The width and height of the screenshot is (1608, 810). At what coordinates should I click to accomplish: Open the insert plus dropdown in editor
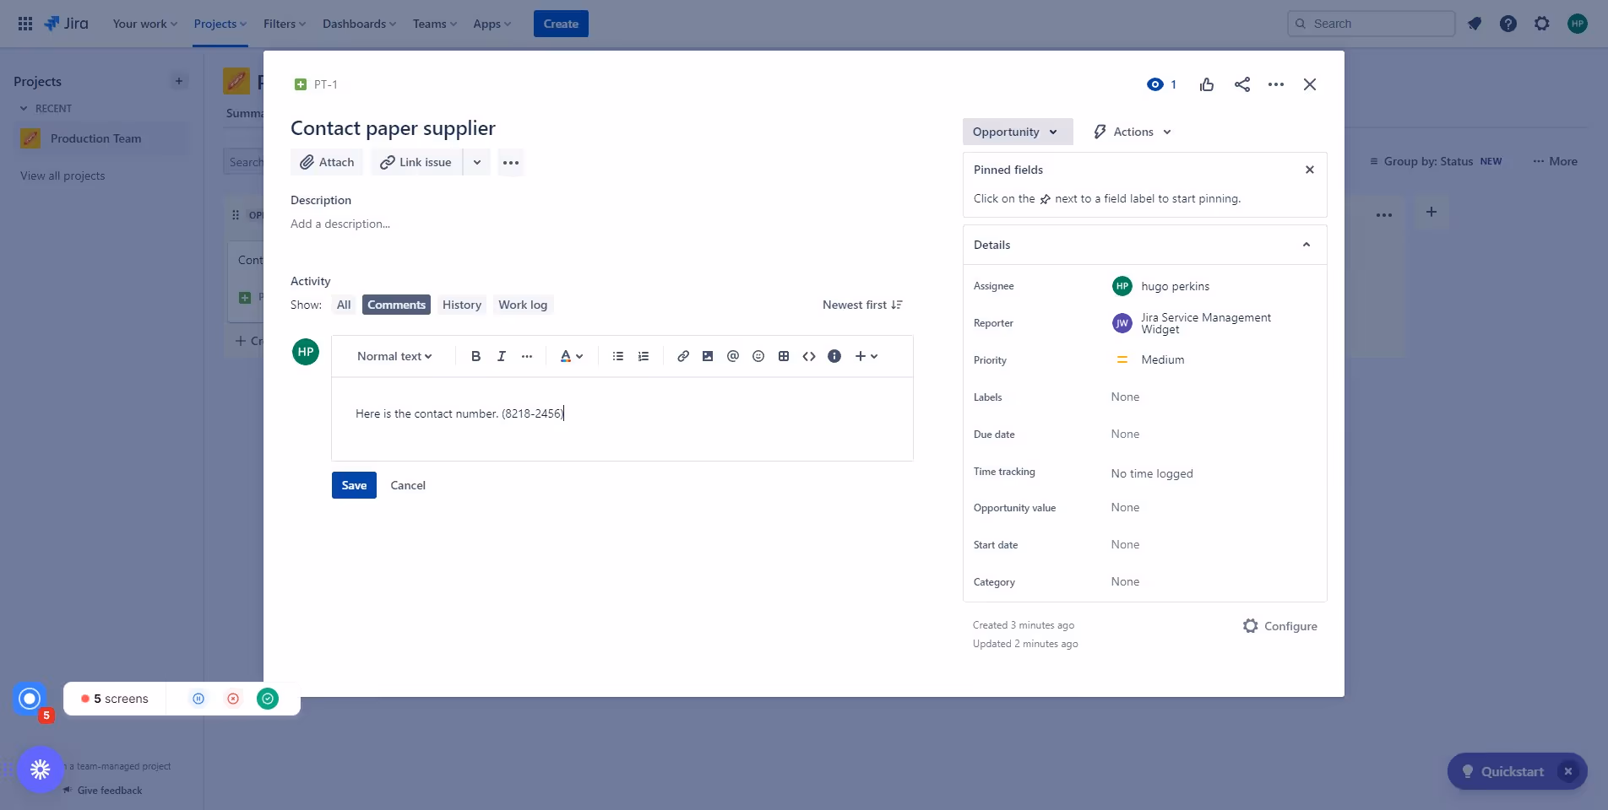pos(866,356)
